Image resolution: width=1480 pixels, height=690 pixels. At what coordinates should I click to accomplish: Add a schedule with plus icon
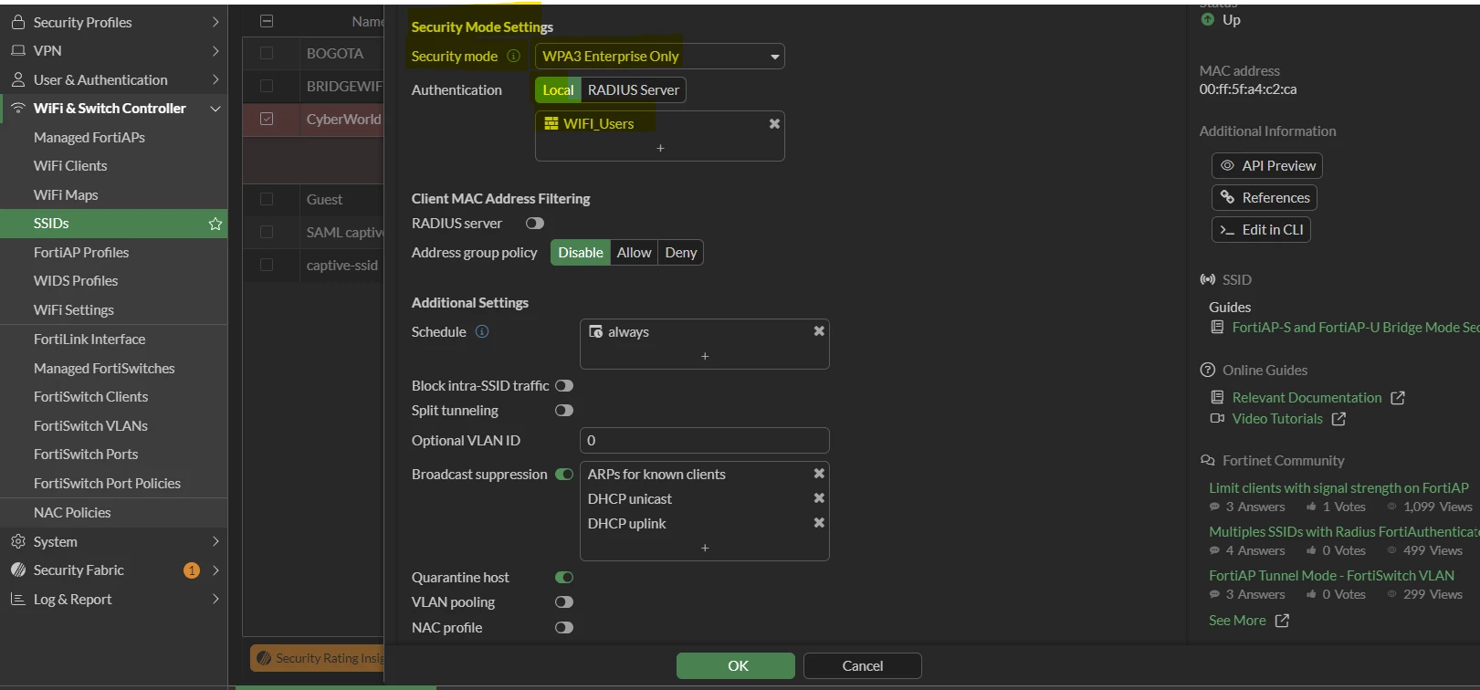click(705, 356)
